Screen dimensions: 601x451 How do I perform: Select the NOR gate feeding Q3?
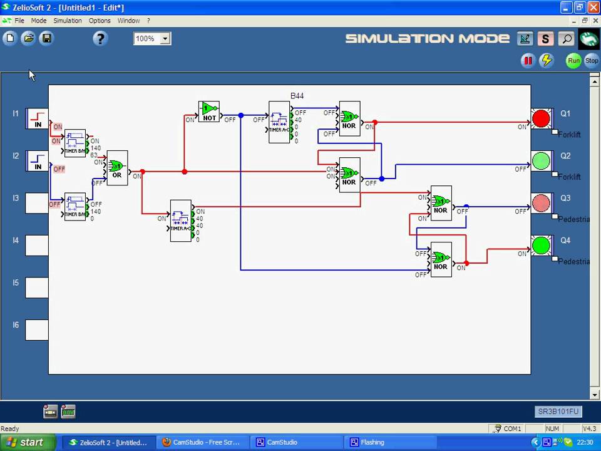pos(441,203)
